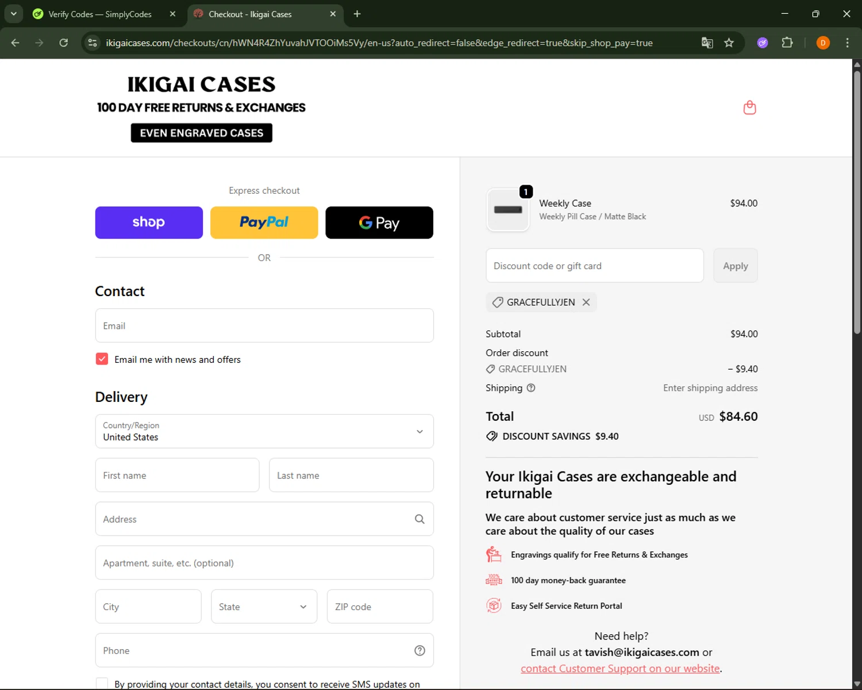Close the Verify Codes SimplyCodes tab
Image resolution: width=862 pixels, height=690 pixels.
pyautogui.click(x=172, y=14)
